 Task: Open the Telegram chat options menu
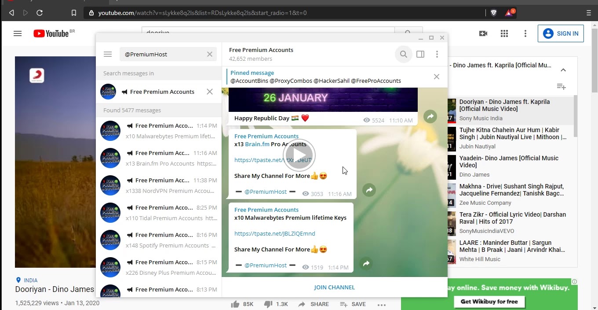coord(437,54)
